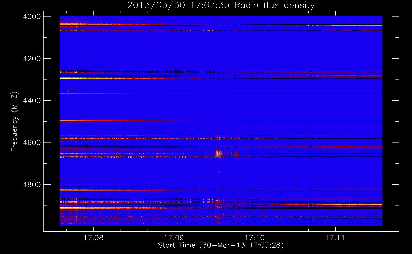Click the 'Start Time (30-Mar-13 17:07:28)' axis label

[x=221, y=245]
